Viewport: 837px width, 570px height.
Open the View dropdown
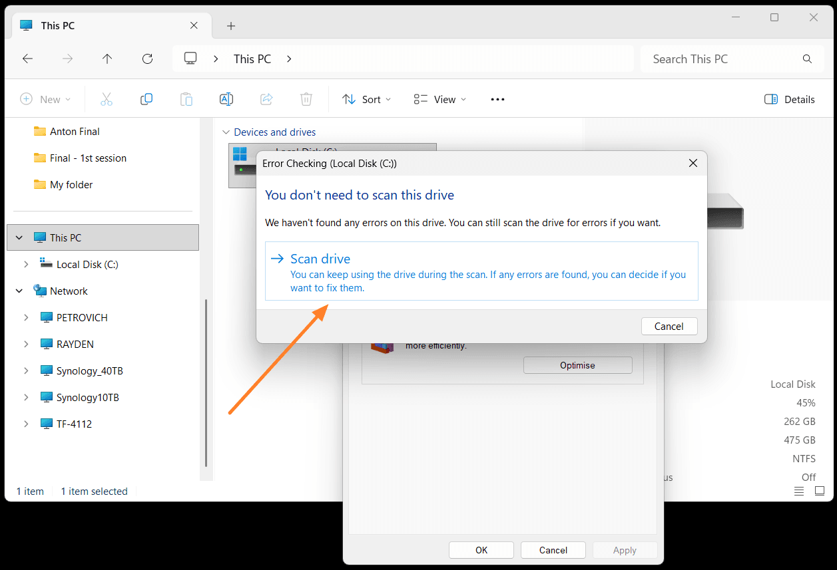[440, 99]
